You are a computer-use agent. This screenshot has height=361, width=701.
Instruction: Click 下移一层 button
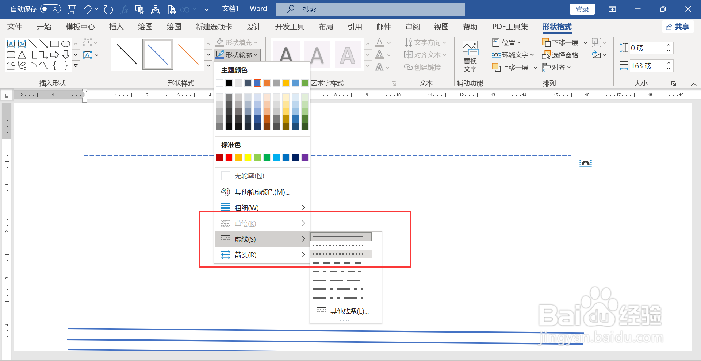(x=560, y=42)
